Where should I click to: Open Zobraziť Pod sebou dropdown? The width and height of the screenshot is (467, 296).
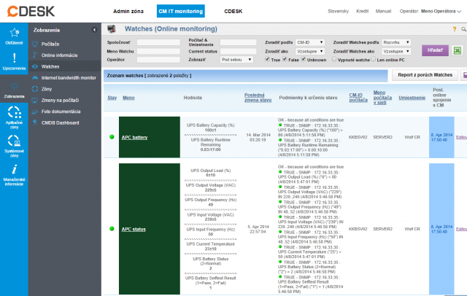pyautogui.click(x=236, y=60)
